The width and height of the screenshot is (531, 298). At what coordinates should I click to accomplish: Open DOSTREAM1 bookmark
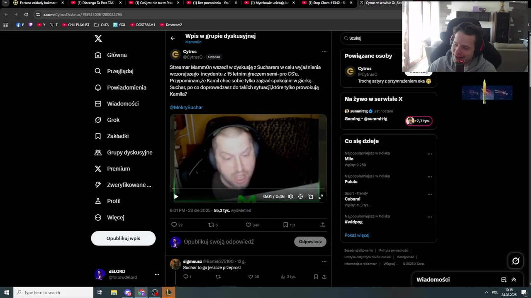[x=143, y=25]
